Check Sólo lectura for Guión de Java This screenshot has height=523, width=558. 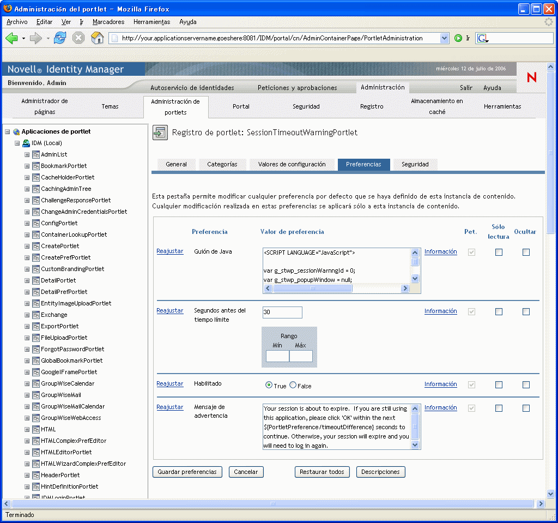pyautogui.click(x=499, y=252)
